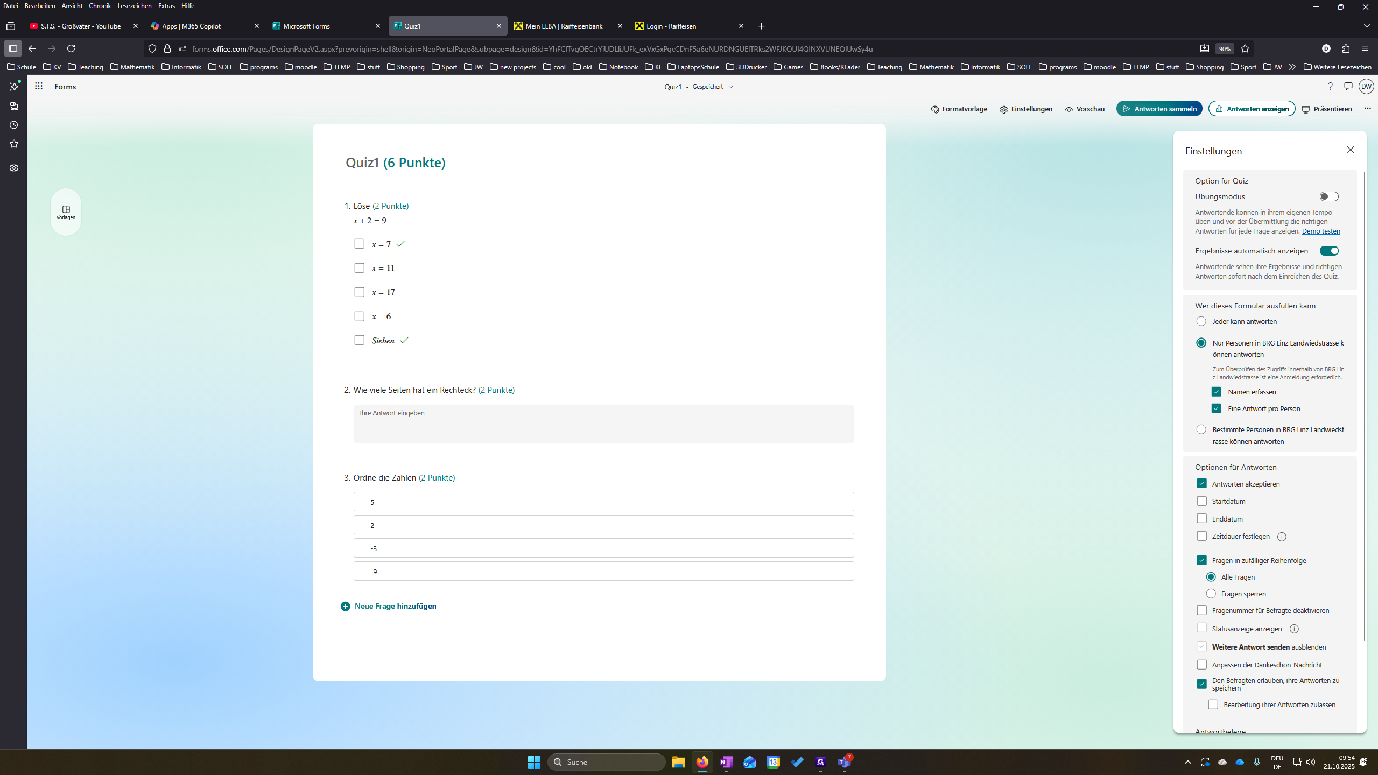Open the Vorlagen templates panel
The height and width of the screenshot is (775, 1378).
(66, 212)
